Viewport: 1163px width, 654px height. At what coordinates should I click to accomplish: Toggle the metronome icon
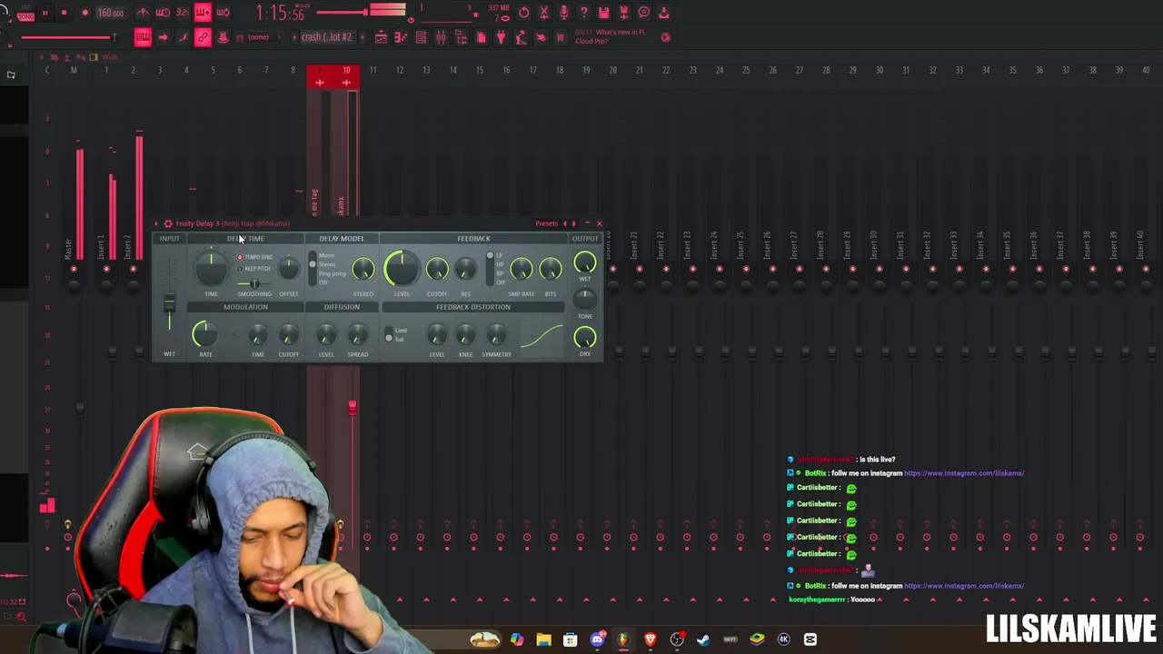coord(143,13)
